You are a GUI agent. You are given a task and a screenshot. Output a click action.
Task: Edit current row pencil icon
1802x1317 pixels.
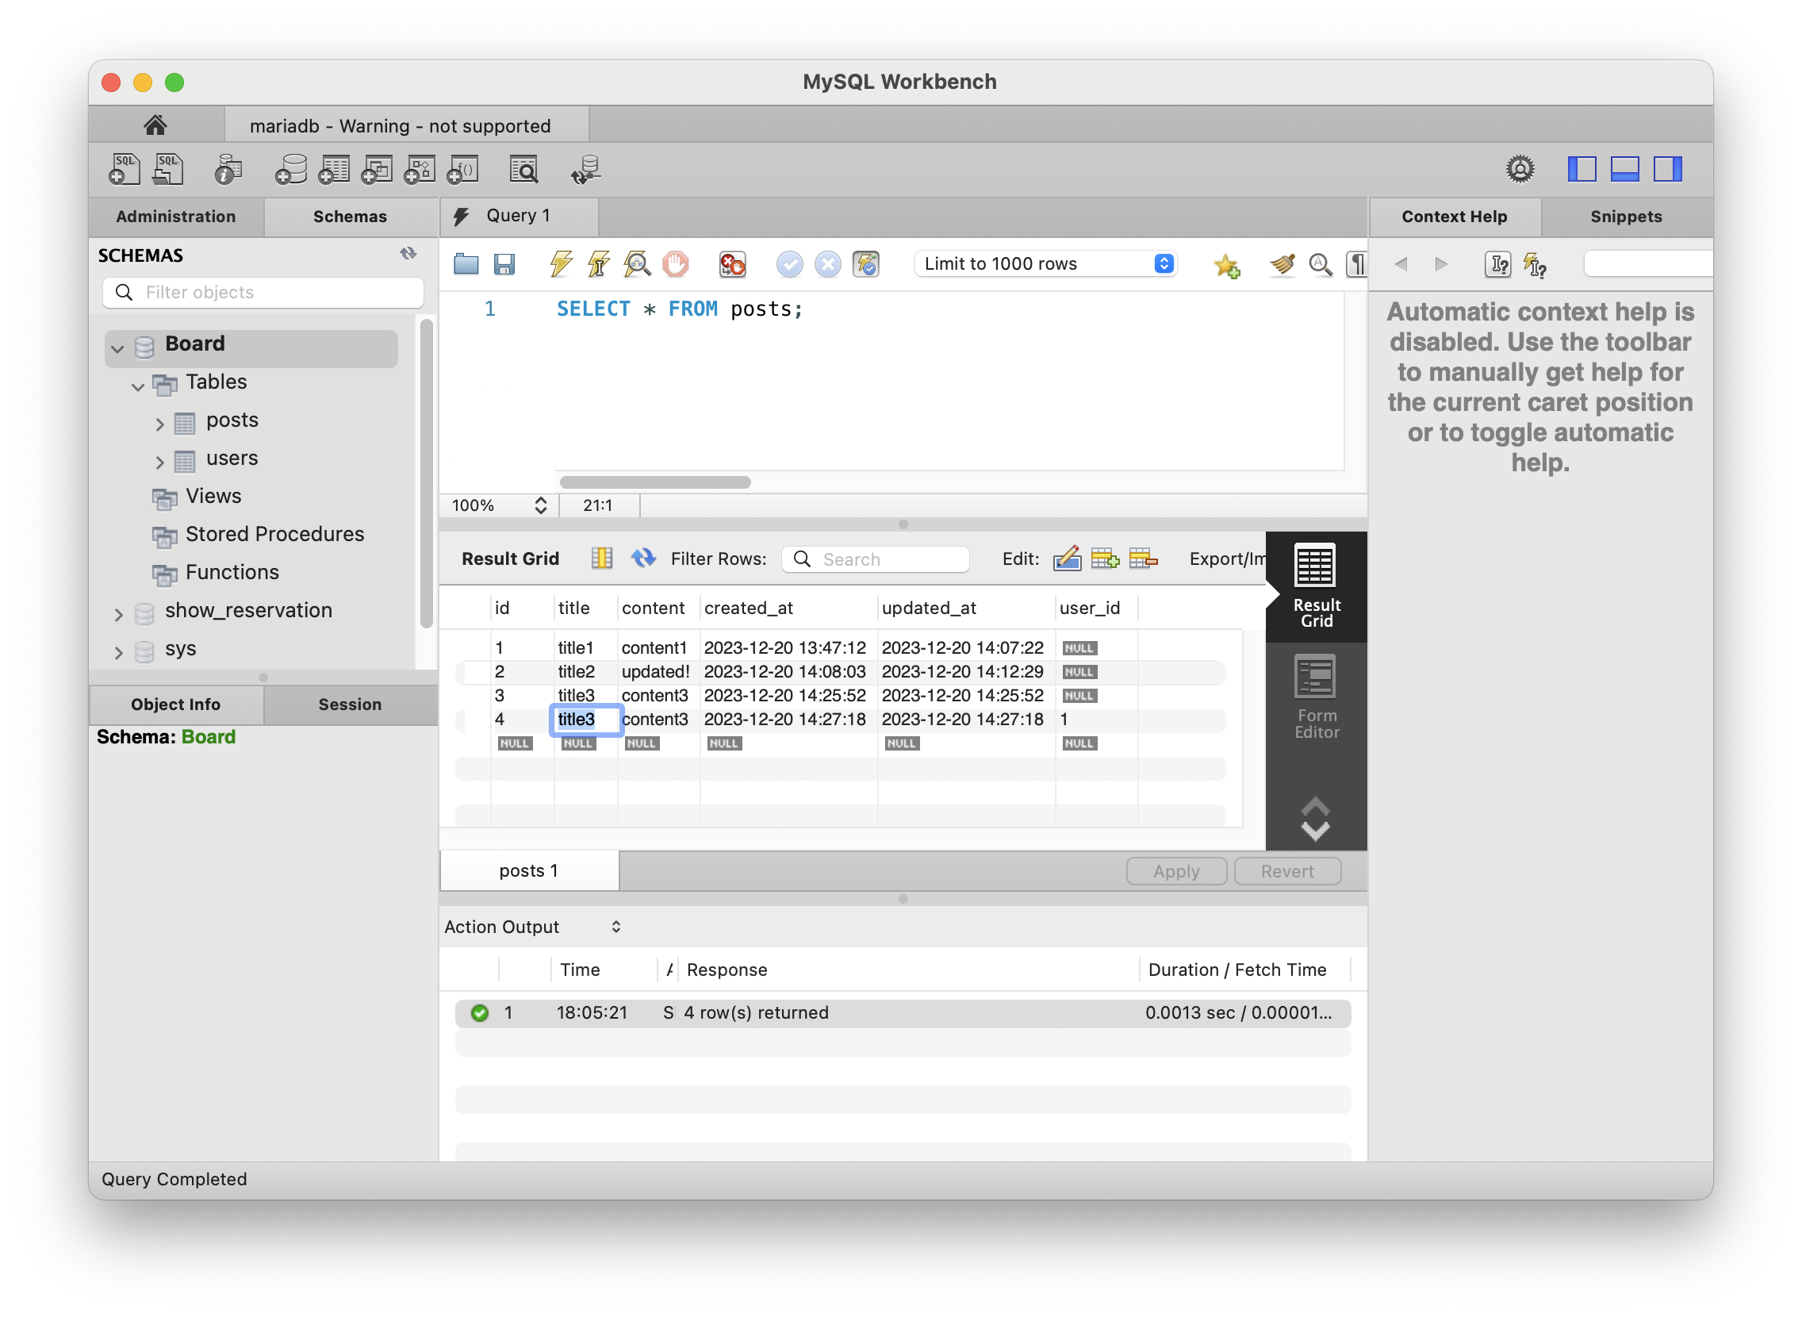click(1067, 559)
